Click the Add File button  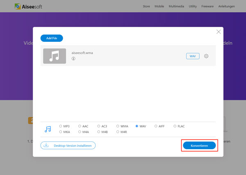point(52,38)
